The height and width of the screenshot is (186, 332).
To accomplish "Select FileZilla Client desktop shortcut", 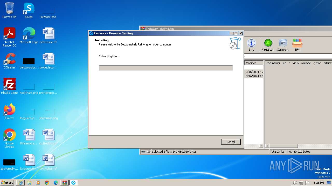I will pos(9,86).
